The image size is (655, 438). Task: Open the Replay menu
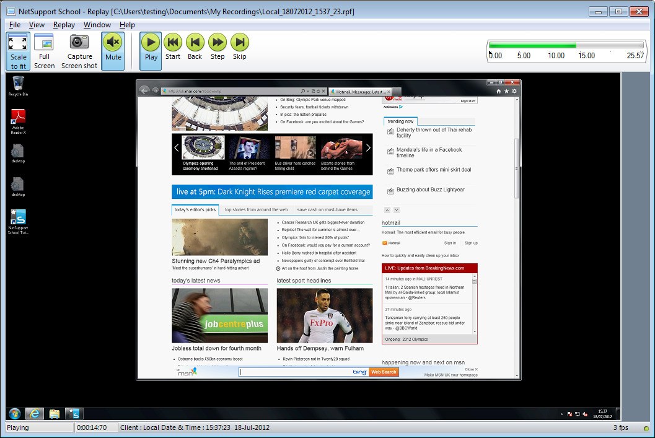pos(64,25)
